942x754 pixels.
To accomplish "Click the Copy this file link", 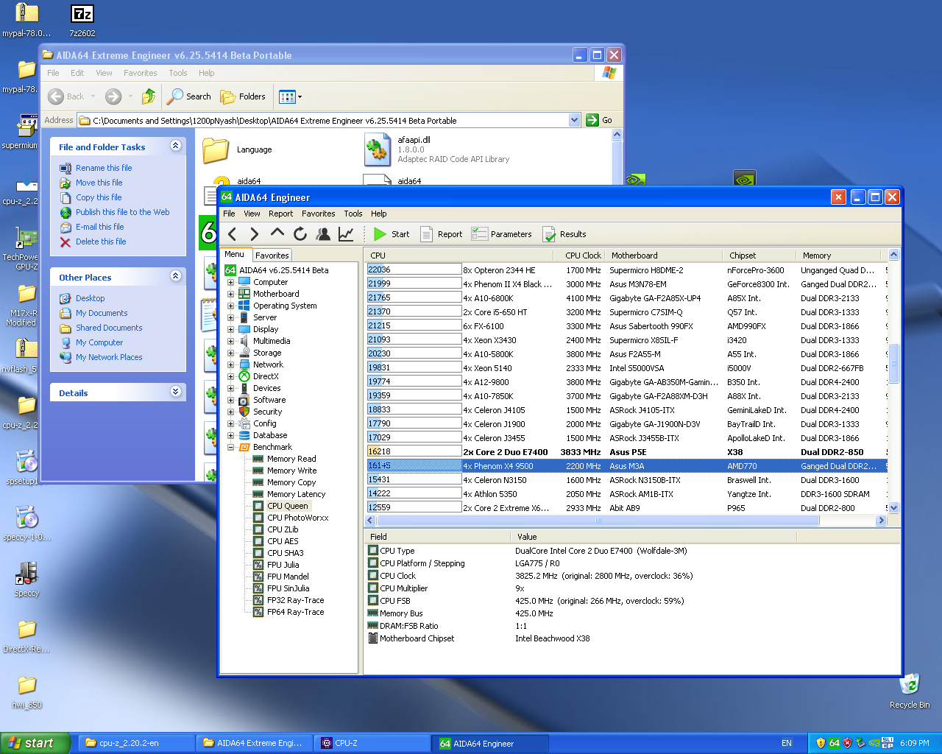I will 99,197.
